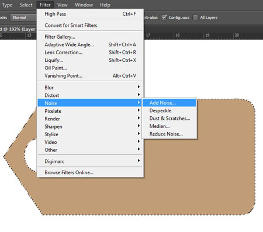Viewport: 263px width, 232px height.
Task: Open Dust & Scratches filter
Action: [x=169, y=119]
